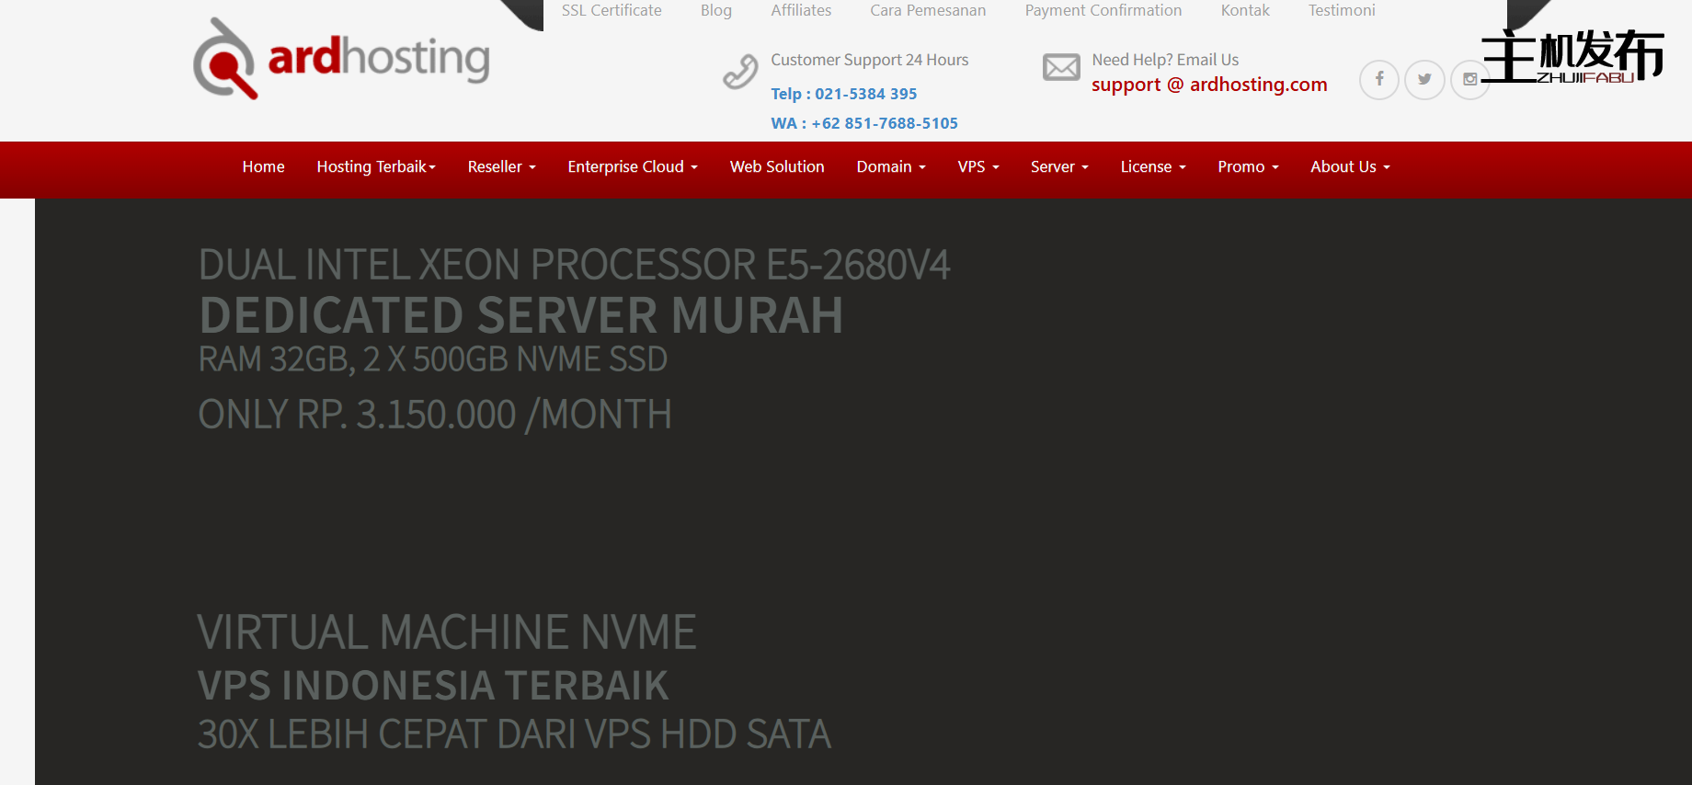Screen dimensions: 1692x785
Task: Expand the Hosting Terbaik dropdown
Action: 375,166
